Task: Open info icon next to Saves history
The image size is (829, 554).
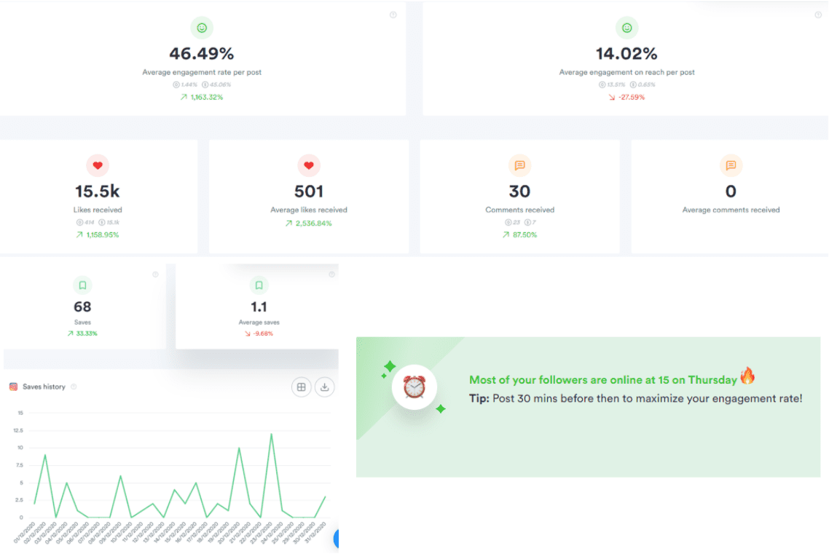Action: tap(74, 387)
